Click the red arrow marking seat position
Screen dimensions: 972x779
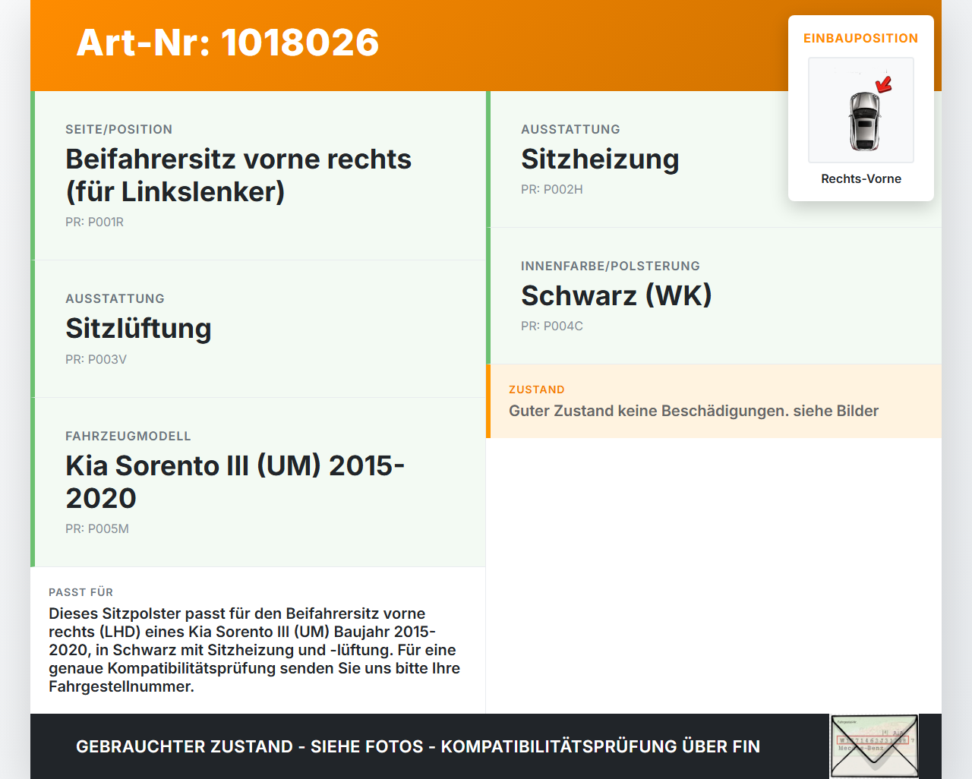pos(883,85)
